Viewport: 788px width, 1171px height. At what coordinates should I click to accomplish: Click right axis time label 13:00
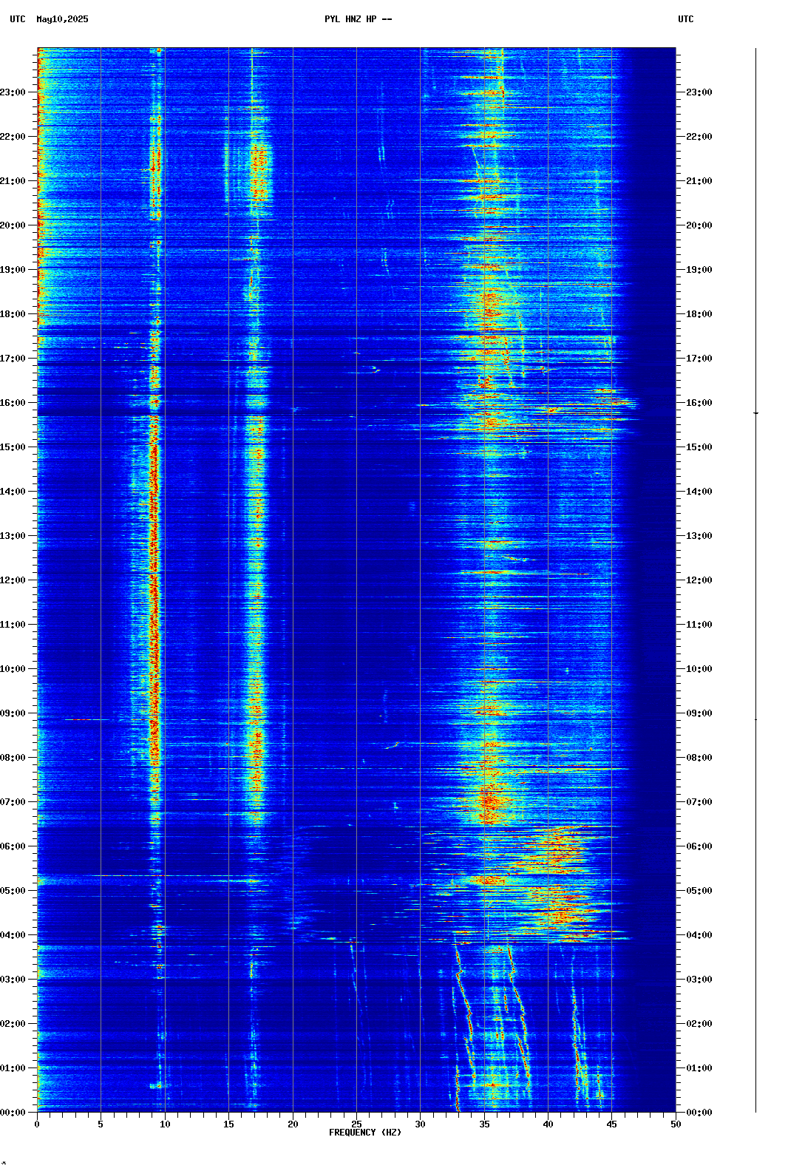[699, 536]
